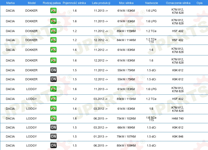
Task: Click the PB fuel icon for Lodgy 75kW / 102KM
Action: click(x=53, y=118)
